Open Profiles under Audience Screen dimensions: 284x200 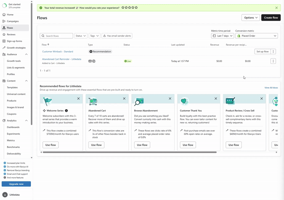click(11, 74)
